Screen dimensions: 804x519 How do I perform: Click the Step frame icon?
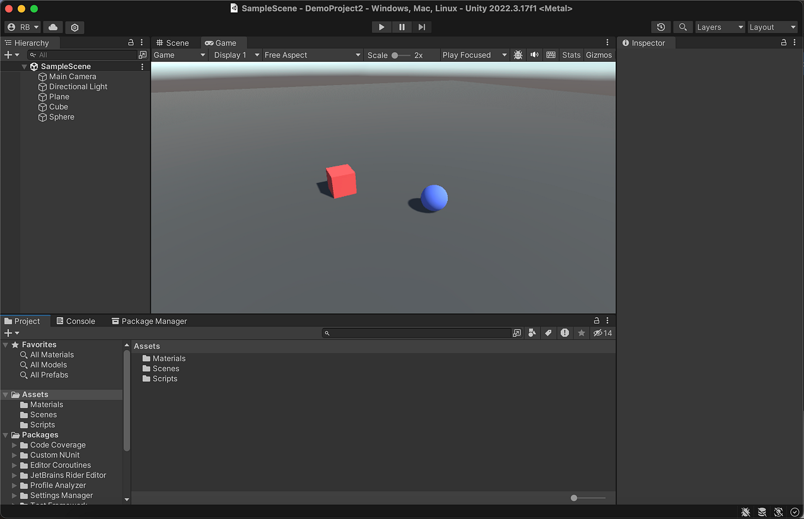click(x=422, y=27)
